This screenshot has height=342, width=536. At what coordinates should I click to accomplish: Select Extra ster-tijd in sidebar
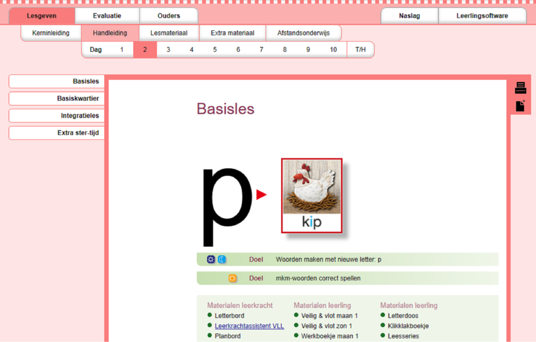(57, 133)
